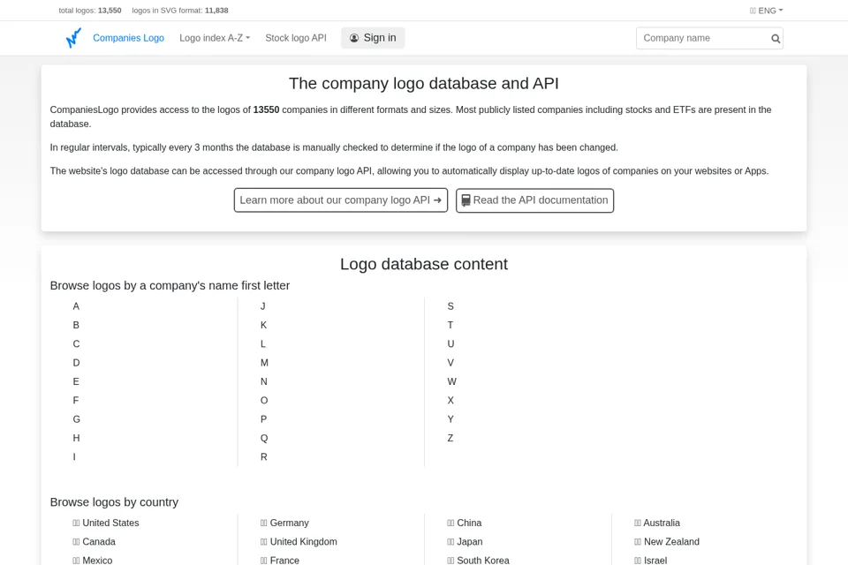Click the Companies Logo blue chart icon
This screenshot has height=565, width=848.
tap(73, 38)
